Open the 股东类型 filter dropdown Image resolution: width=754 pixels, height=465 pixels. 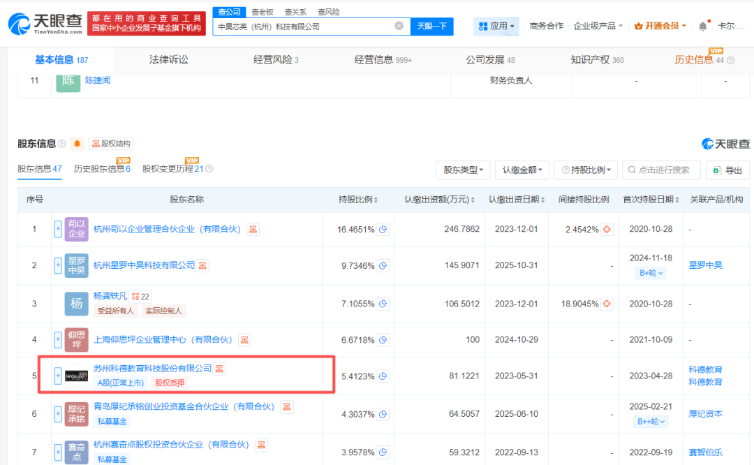click(463, 170)
